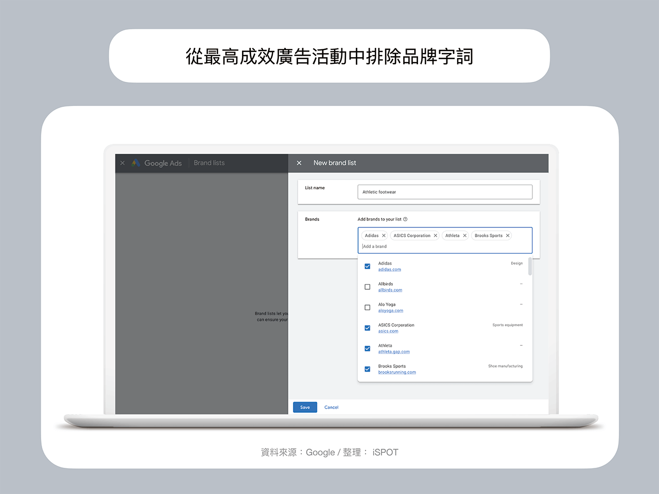659x494 pixels.
Task: Click the New brand list title
Action: click(x=335, y=163)
